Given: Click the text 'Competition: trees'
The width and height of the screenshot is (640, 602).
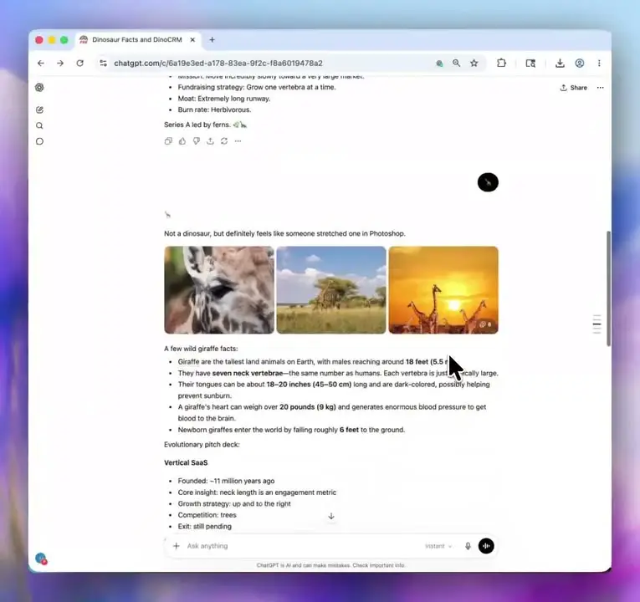Looking at the screenshot, I should (x=207, y=515).
